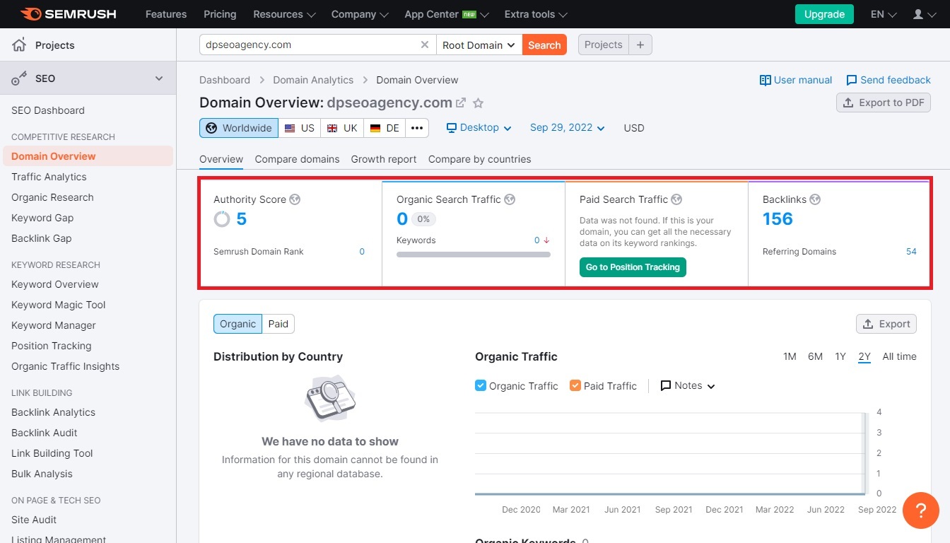Toggle the Organic Traffic checkbox
The image size is (950, 543).
(481, 385)
